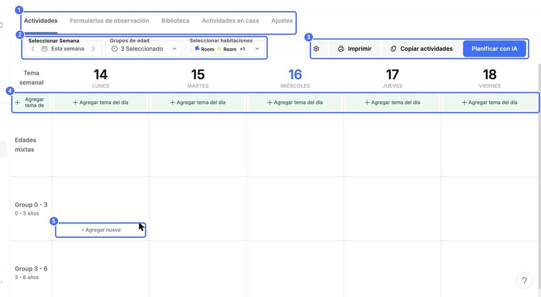541x297 pixels.
Task: Open the Grupos de edad dropdown
Action: point(144,49)
